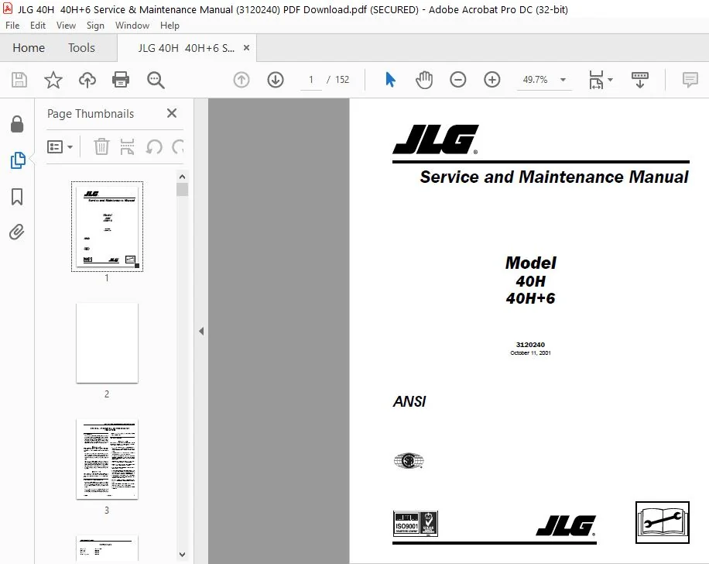Image resolution: width=709 pixels, height=564 pixels.
Task: Open the find text magnifier icon
Action: pyautogui.click(x=156, y=80)
